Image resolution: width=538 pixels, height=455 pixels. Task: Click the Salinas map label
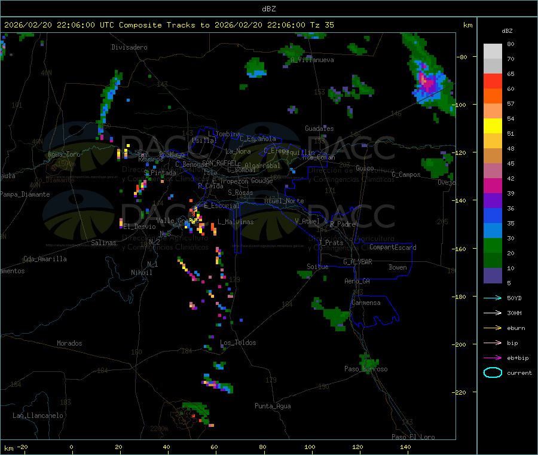pyautogui.click(x=103, y=243)
